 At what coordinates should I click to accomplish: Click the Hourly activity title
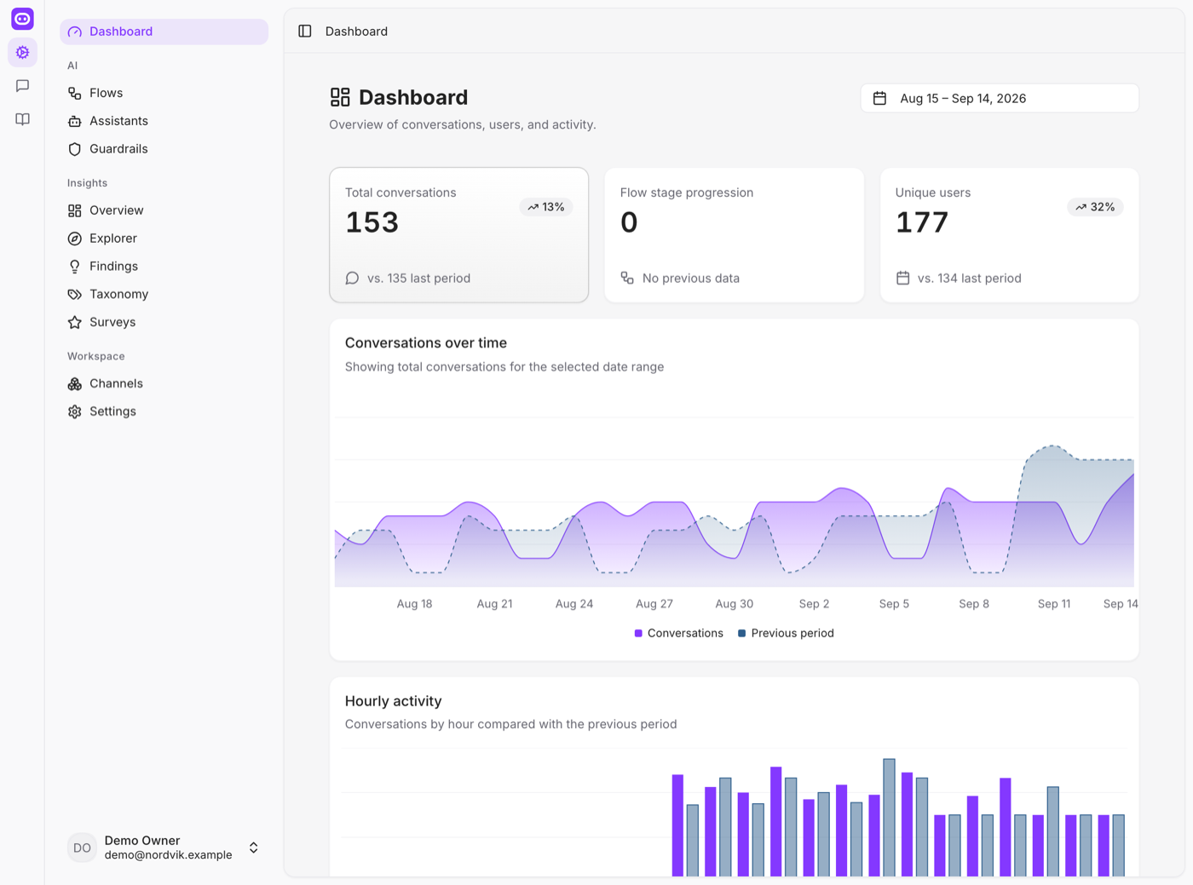point(394,701)
